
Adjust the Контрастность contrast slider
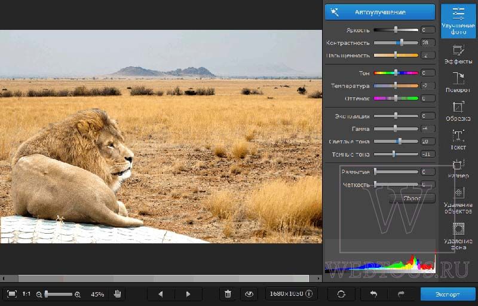click(396, 42)
